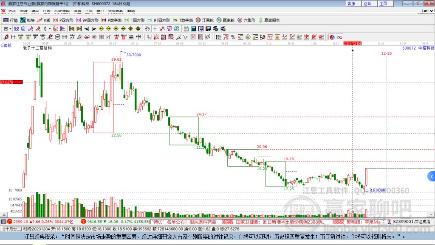Click the black right arrow icon
435x245 pixels.
94,29
